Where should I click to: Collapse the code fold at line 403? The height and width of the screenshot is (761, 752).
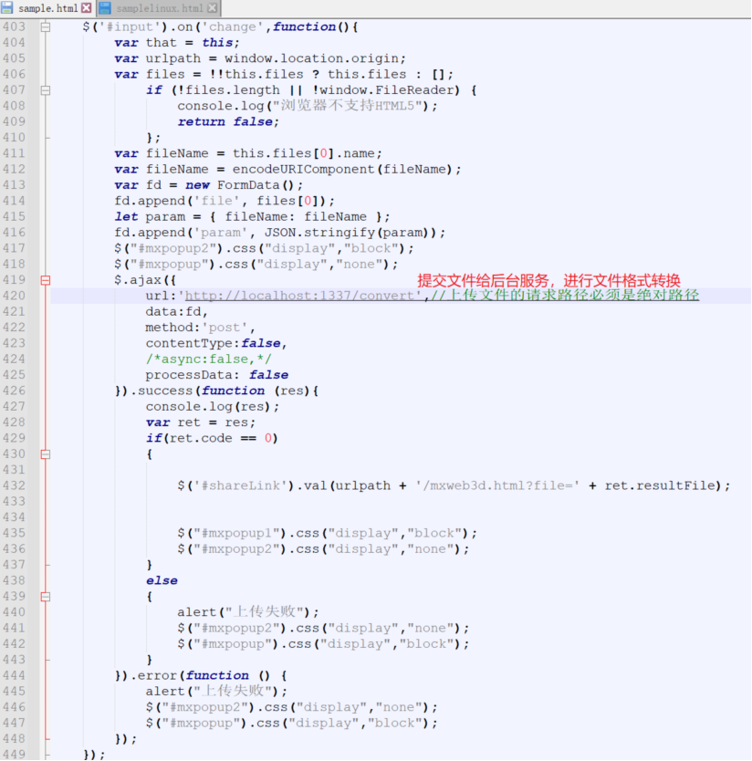point(45,27)
